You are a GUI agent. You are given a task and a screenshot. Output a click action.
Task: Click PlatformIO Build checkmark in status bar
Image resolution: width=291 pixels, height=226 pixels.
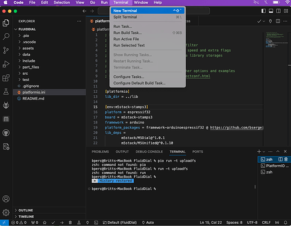click(x=53, y=222)
